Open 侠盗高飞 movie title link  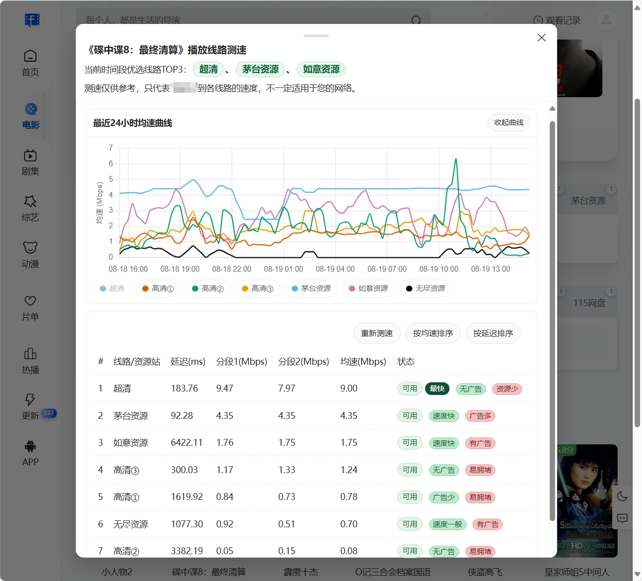point(485,572)
